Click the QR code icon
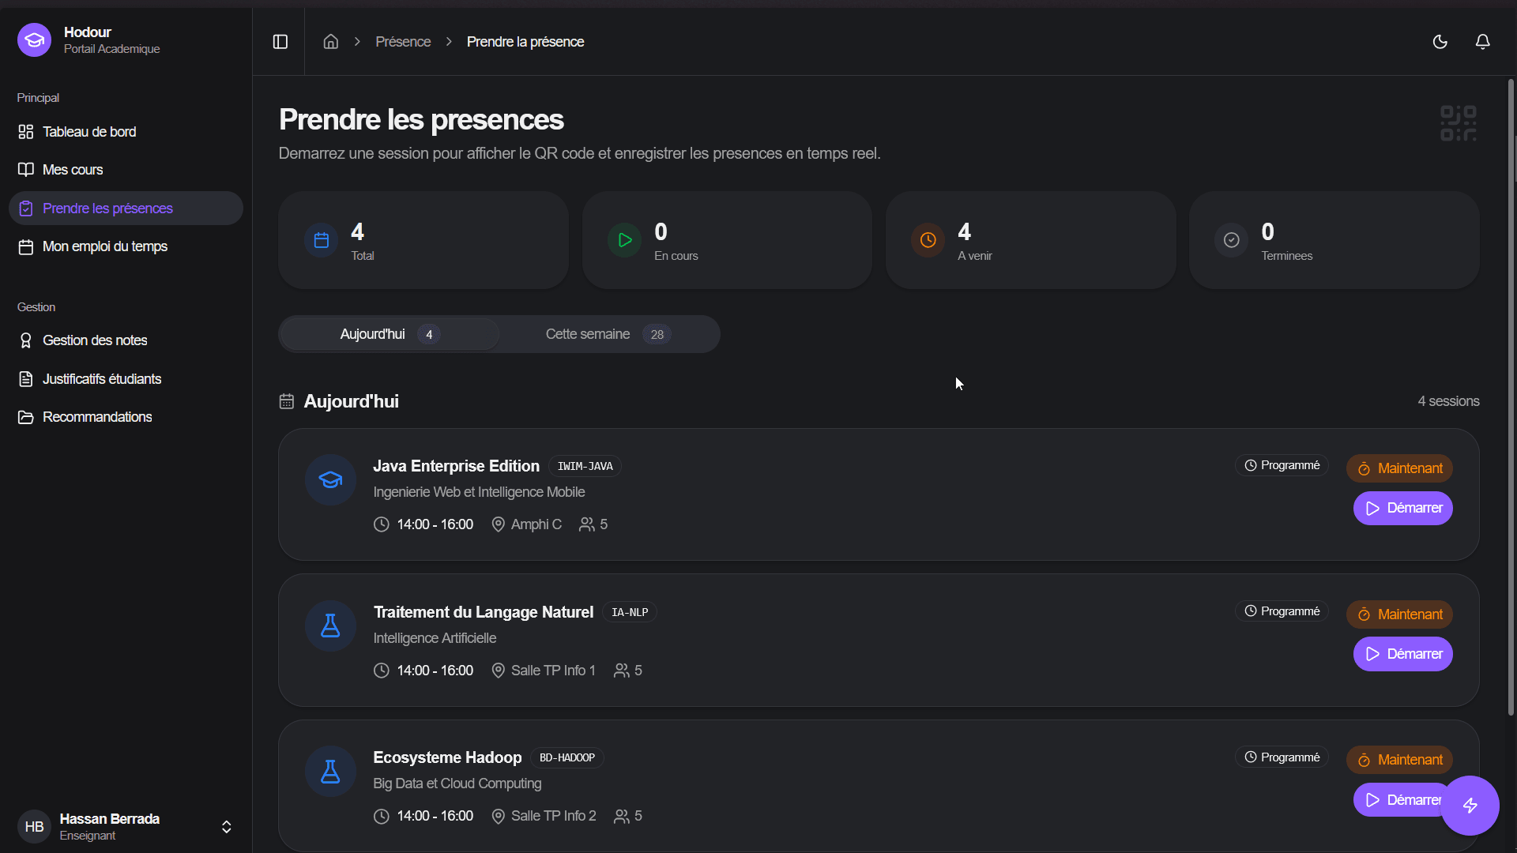 pyautogui.click(x=1459, y=123)
